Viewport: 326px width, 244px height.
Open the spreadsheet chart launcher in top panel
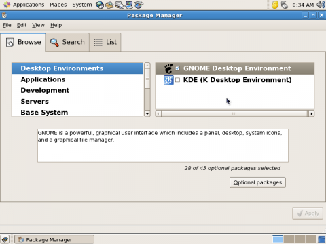pyautogui.click(x=139, y=5)
